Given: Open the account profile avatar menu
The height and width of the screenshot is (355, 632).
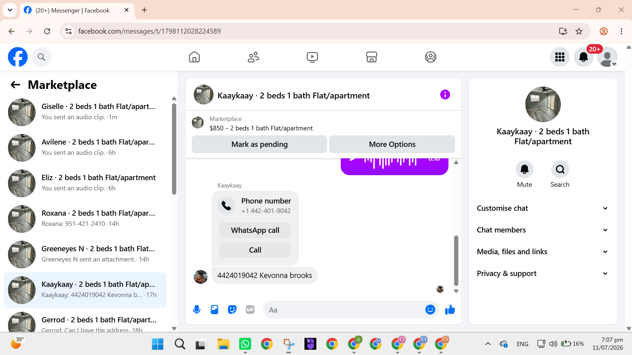Looking at the screenshot, I should (607, 57).
